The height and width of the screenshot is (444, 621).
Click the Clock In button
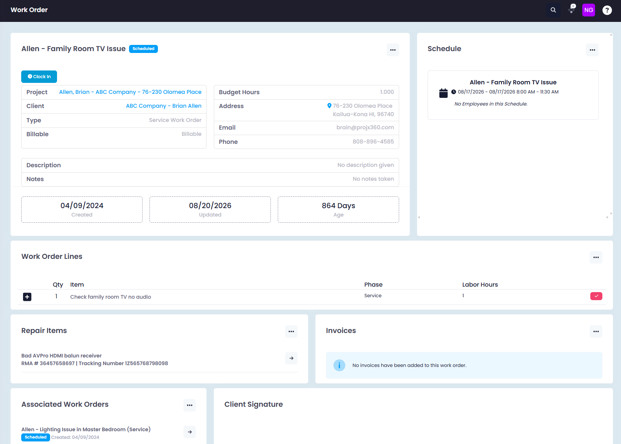[39, 77]
